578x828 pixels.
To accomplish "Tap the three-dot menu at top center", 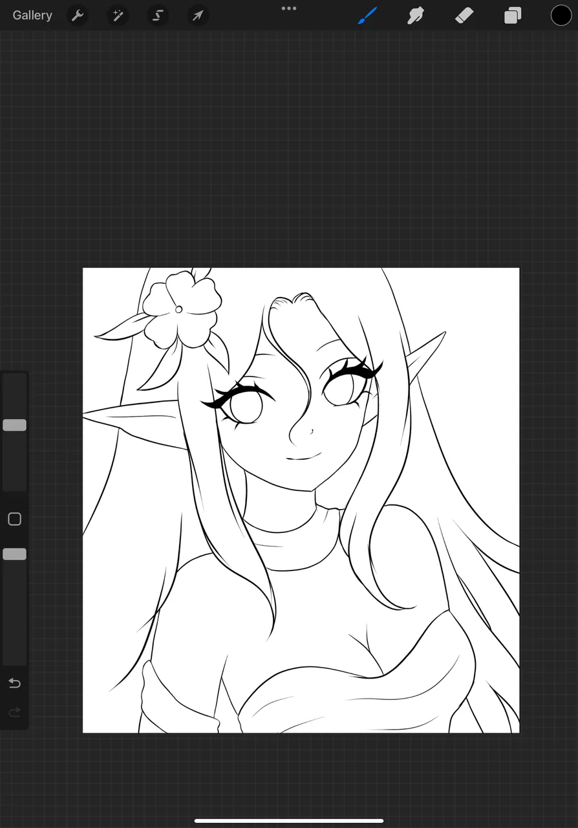I will 289,8.
